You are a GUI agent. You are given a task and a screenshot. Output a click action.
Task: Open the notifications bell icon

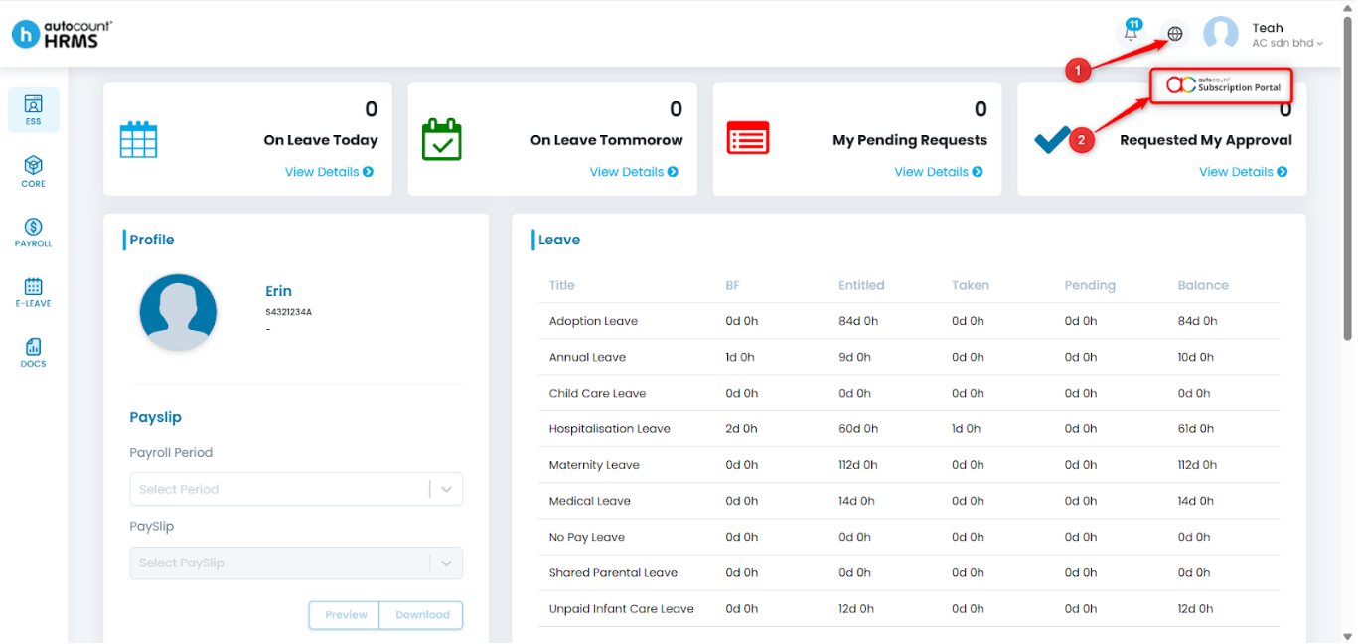[x=1131, y=32]
